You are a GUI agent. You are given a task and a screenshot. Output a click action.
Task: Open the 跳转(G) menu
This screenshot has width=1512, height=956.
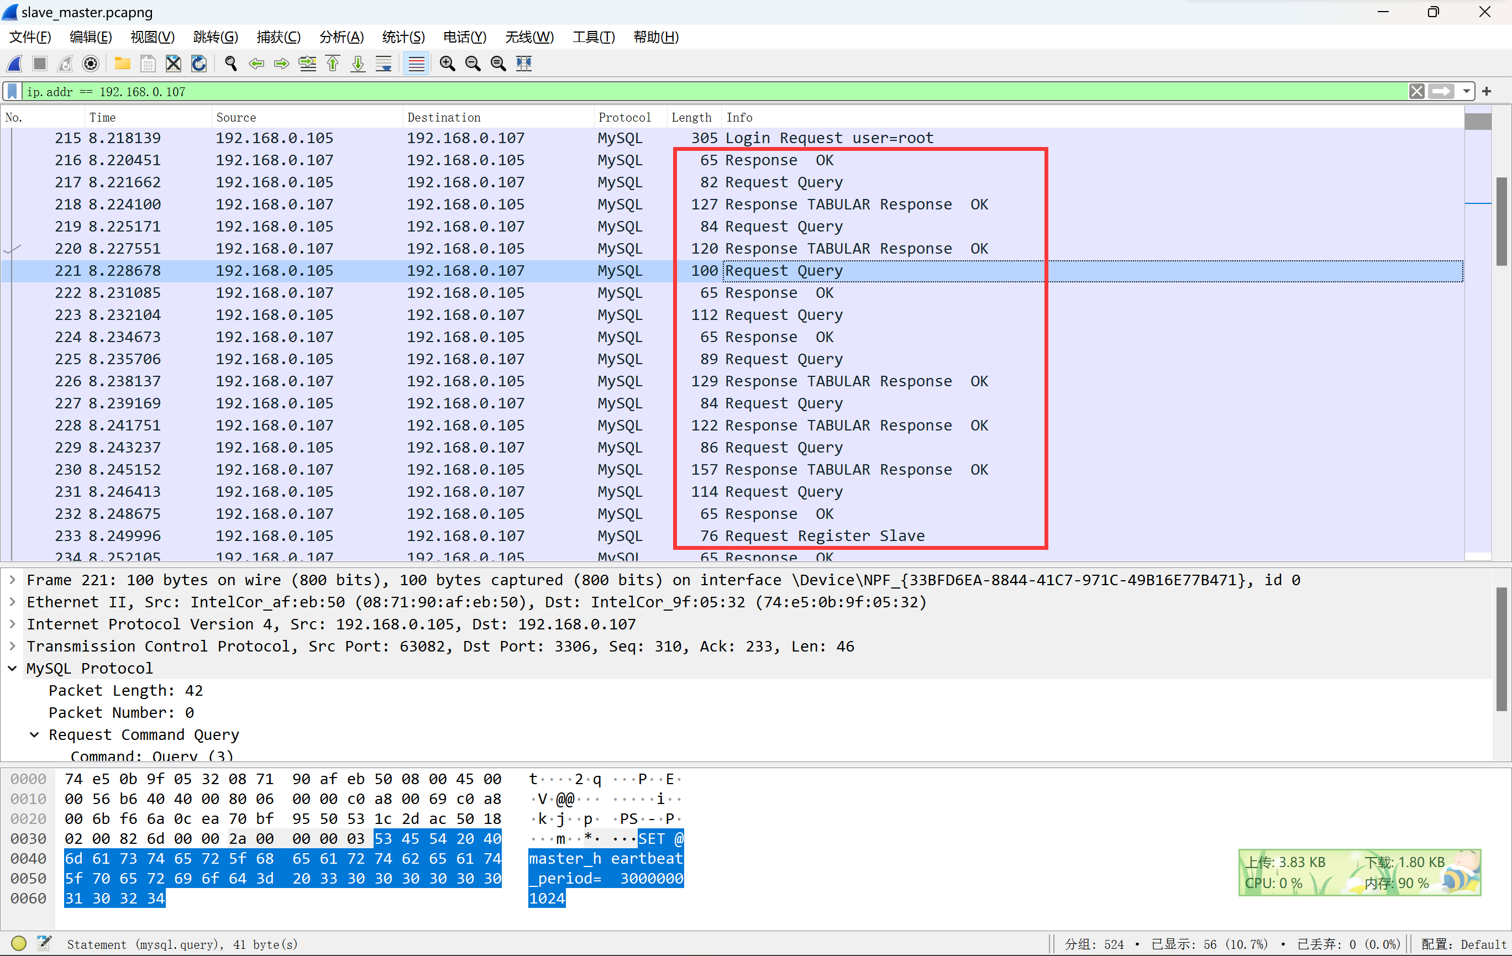pyautogui.click(x=216, y=37)
